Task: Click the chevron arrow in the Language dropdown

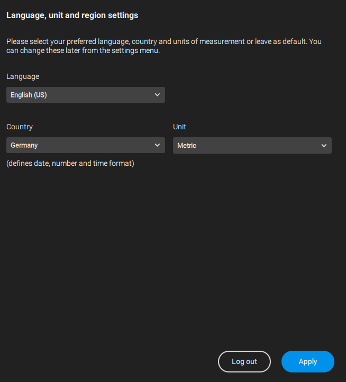Action: click(157, 95)
